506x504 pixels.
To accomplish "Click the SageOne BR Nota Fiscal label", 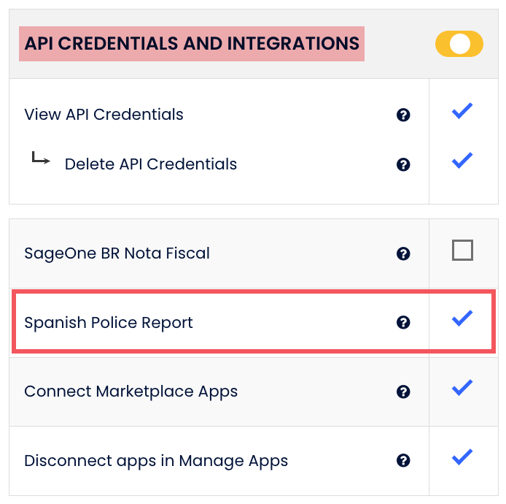I will 117,253.
